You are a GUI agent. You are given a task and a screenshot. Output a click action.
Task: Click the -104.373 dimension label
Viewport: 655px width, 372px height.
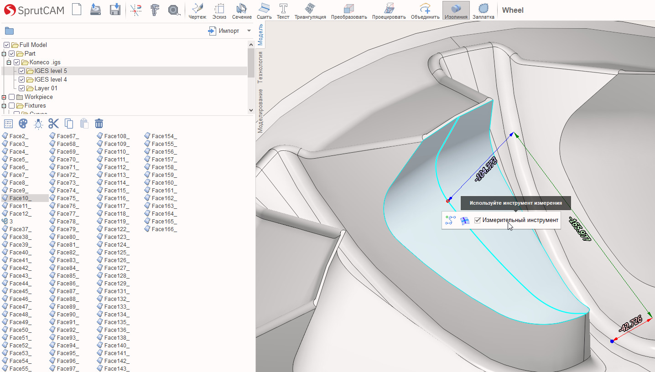486,170
